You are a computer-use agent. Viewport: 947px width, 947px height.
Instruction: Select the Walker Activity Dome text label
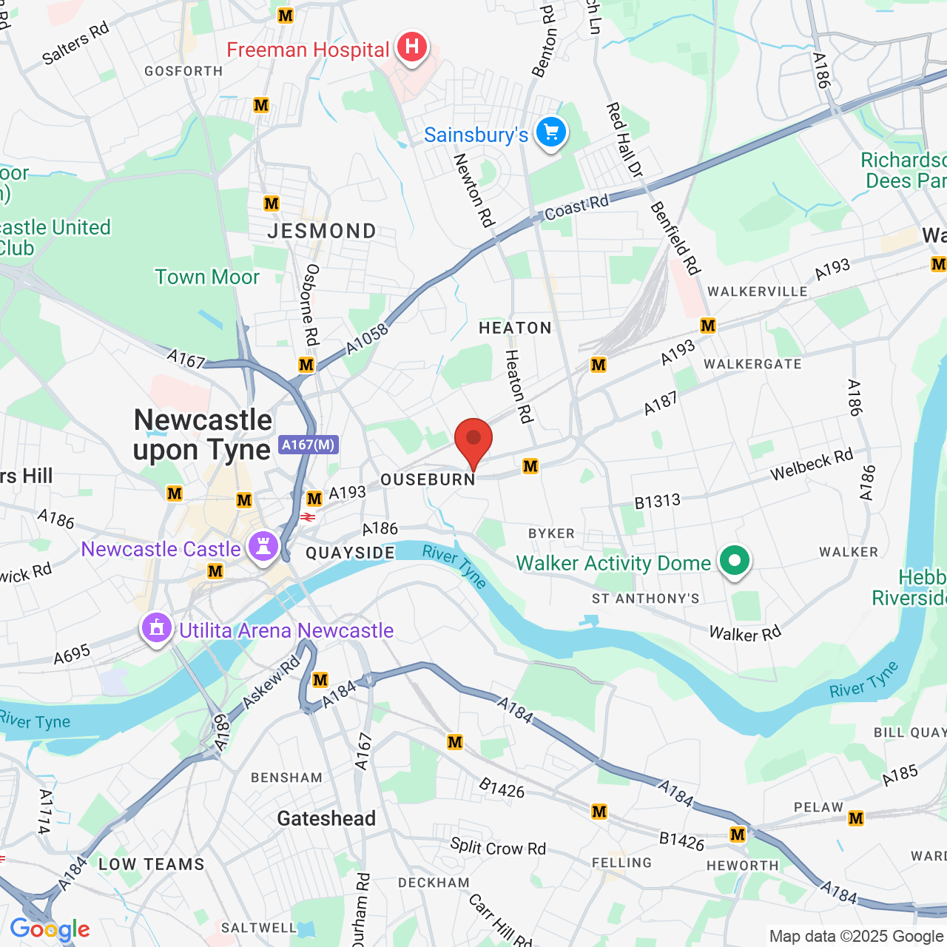click(x=613, y=563)
